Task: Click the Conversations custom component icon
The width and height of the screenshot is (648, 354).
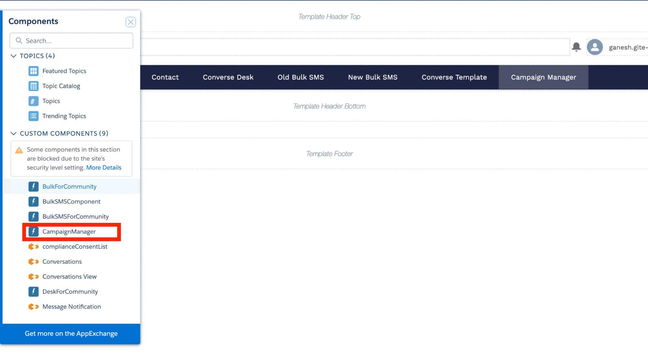Action: (33, 261)
